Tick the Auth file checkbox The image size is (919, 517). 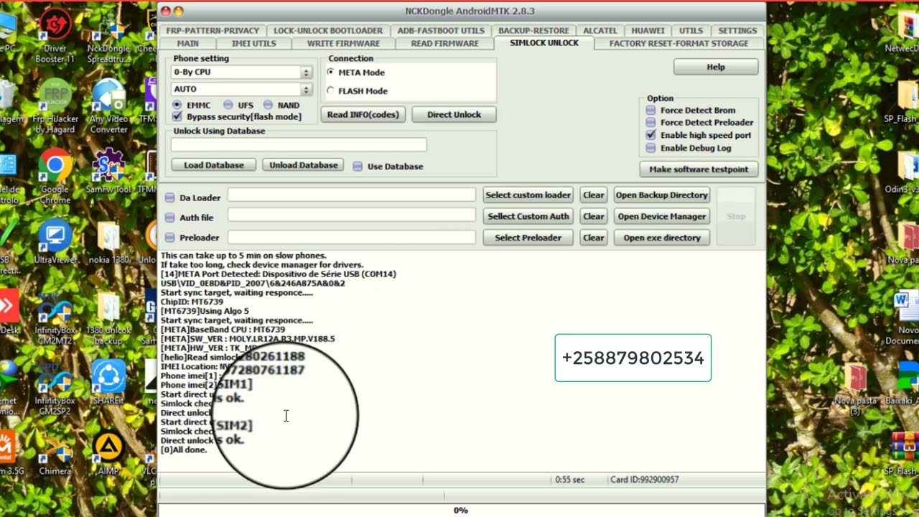tap(170, 218)
